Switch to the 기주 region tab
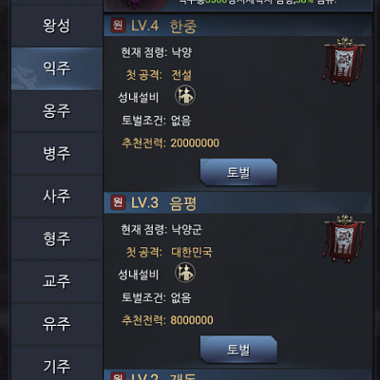This screenshot has height=380, width=380. pyautogui.click(x=57, y=366)
